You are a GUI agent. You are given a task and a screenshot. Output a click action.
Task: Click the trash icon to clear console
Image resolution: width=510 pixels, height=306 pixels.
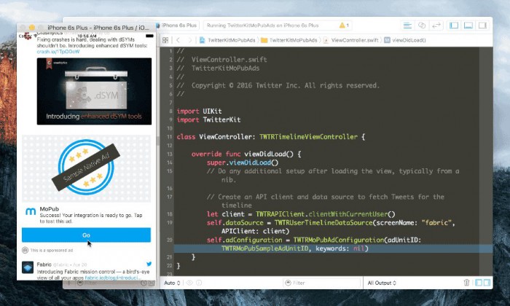[467, 283]
